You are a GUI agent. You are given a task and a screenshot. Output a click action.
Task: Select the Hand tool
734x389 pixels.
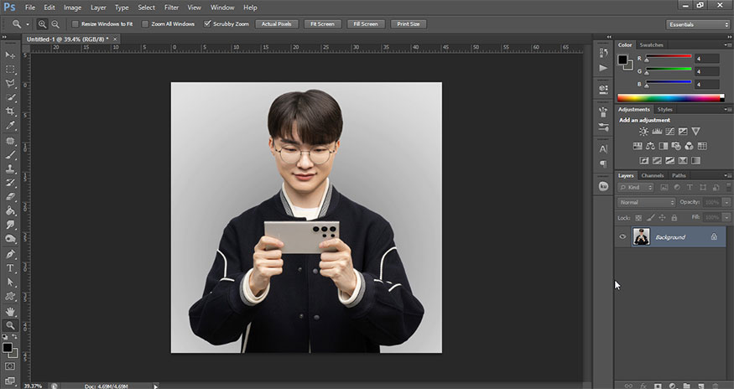[x=11, y=311]
